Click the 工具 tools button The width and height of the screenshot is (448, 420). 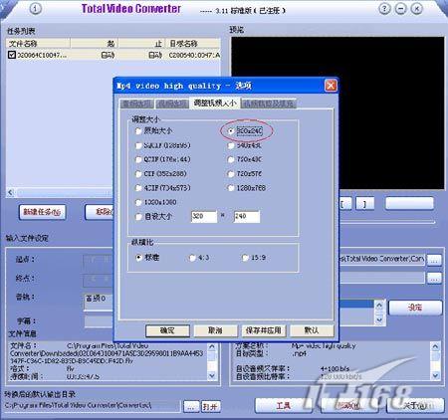pos(283,405)
